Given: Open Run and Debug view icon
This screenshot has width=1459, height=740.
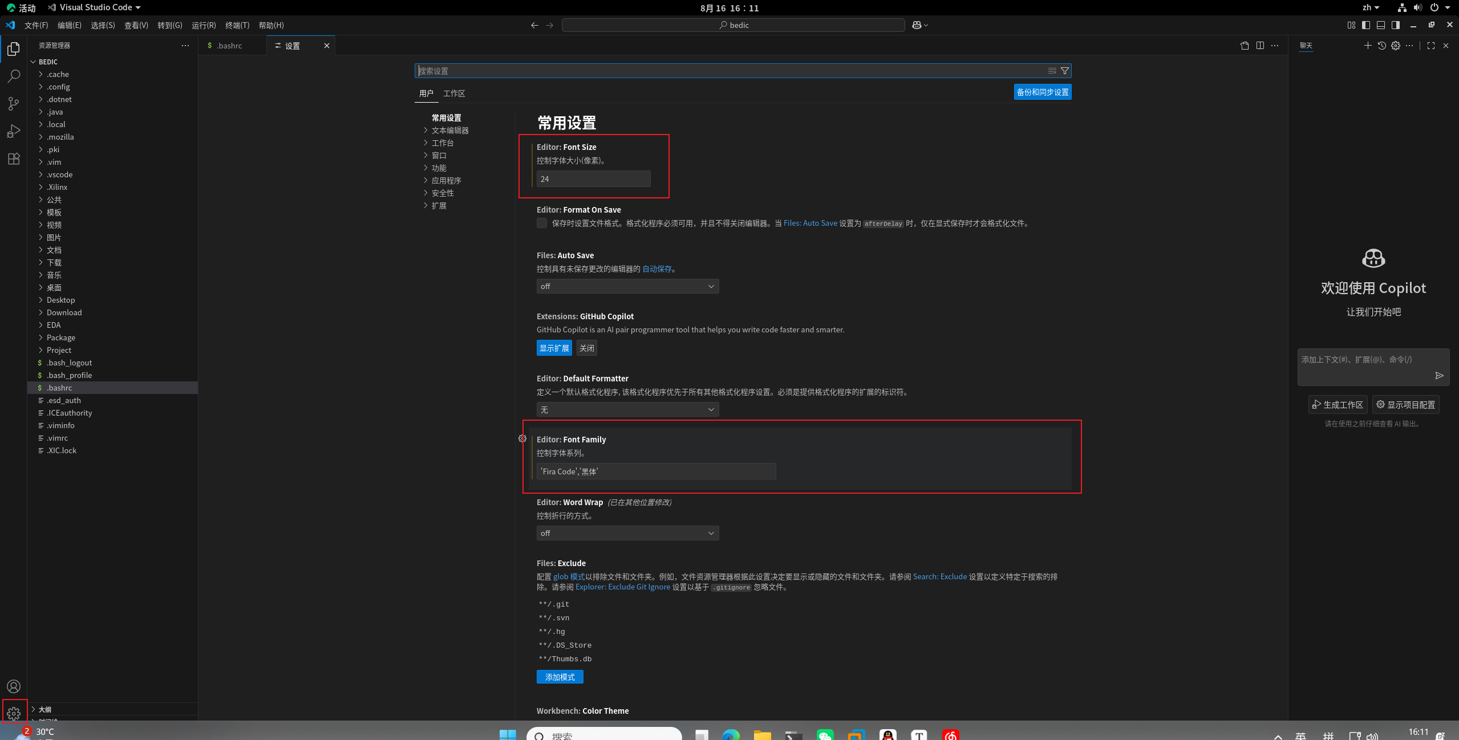Looking at the screenshot, I should 14,131.
